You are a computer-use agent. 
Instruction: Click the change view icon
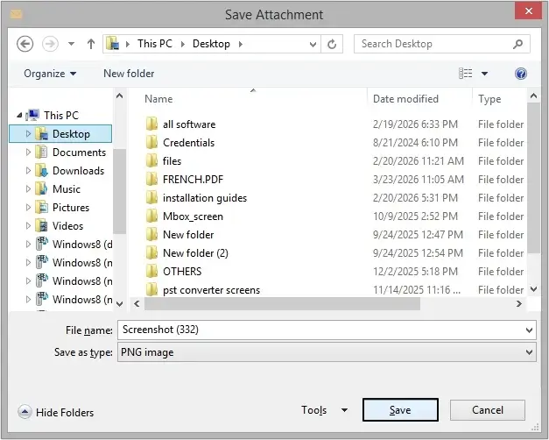click(466, 74)
